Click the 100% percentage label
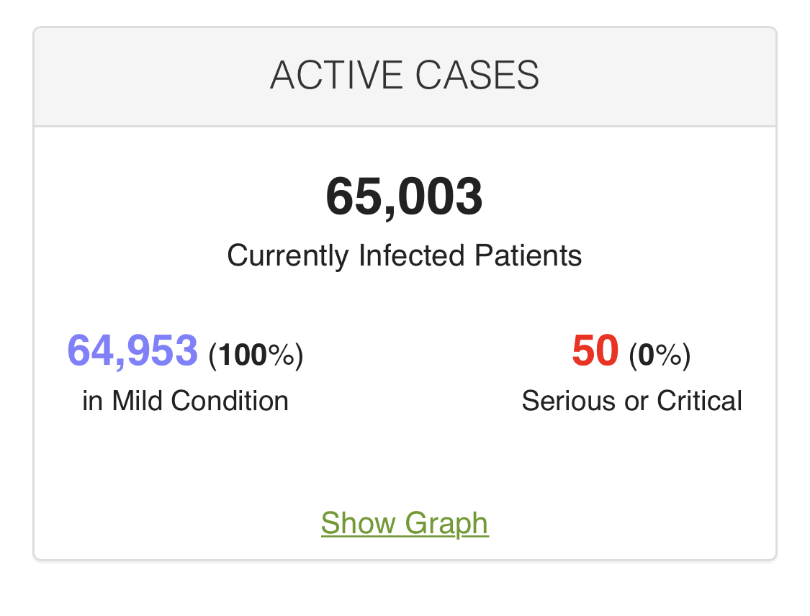The image size is (810, 616). (256, 355)
